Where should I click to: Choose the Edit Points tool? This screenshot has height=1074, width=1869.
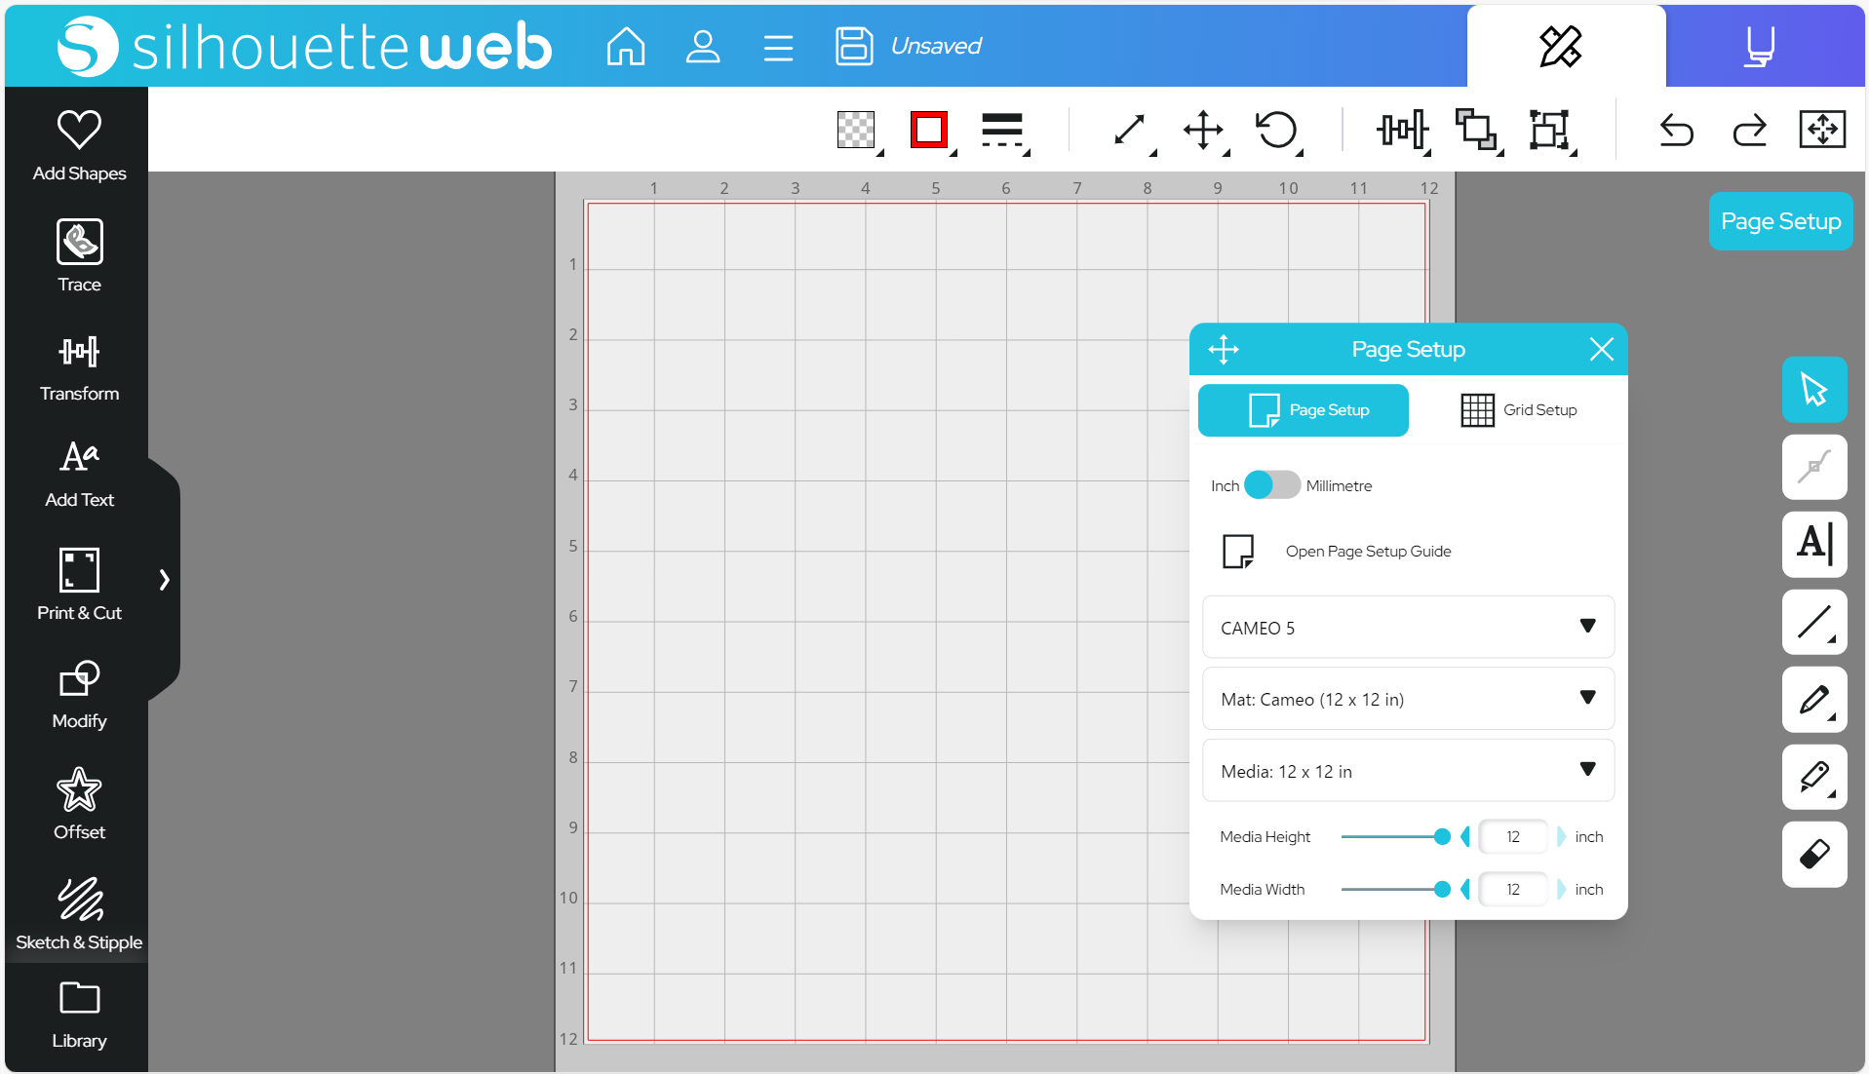1814,467
